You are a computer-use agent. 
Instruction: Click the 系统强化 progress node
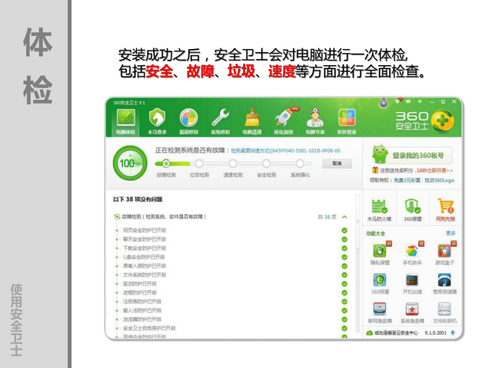tap(300, 163)
